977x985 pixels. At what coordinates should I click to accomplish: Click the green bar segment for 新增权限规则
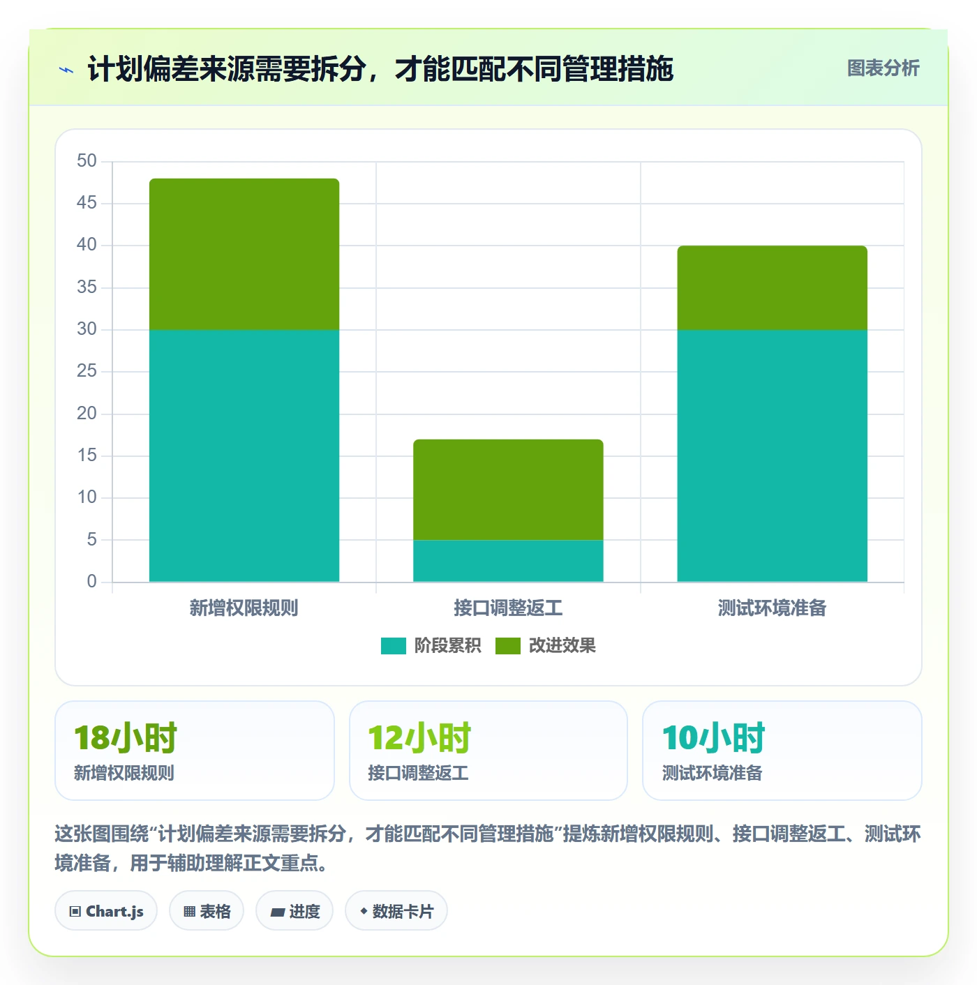coord(244,254)
